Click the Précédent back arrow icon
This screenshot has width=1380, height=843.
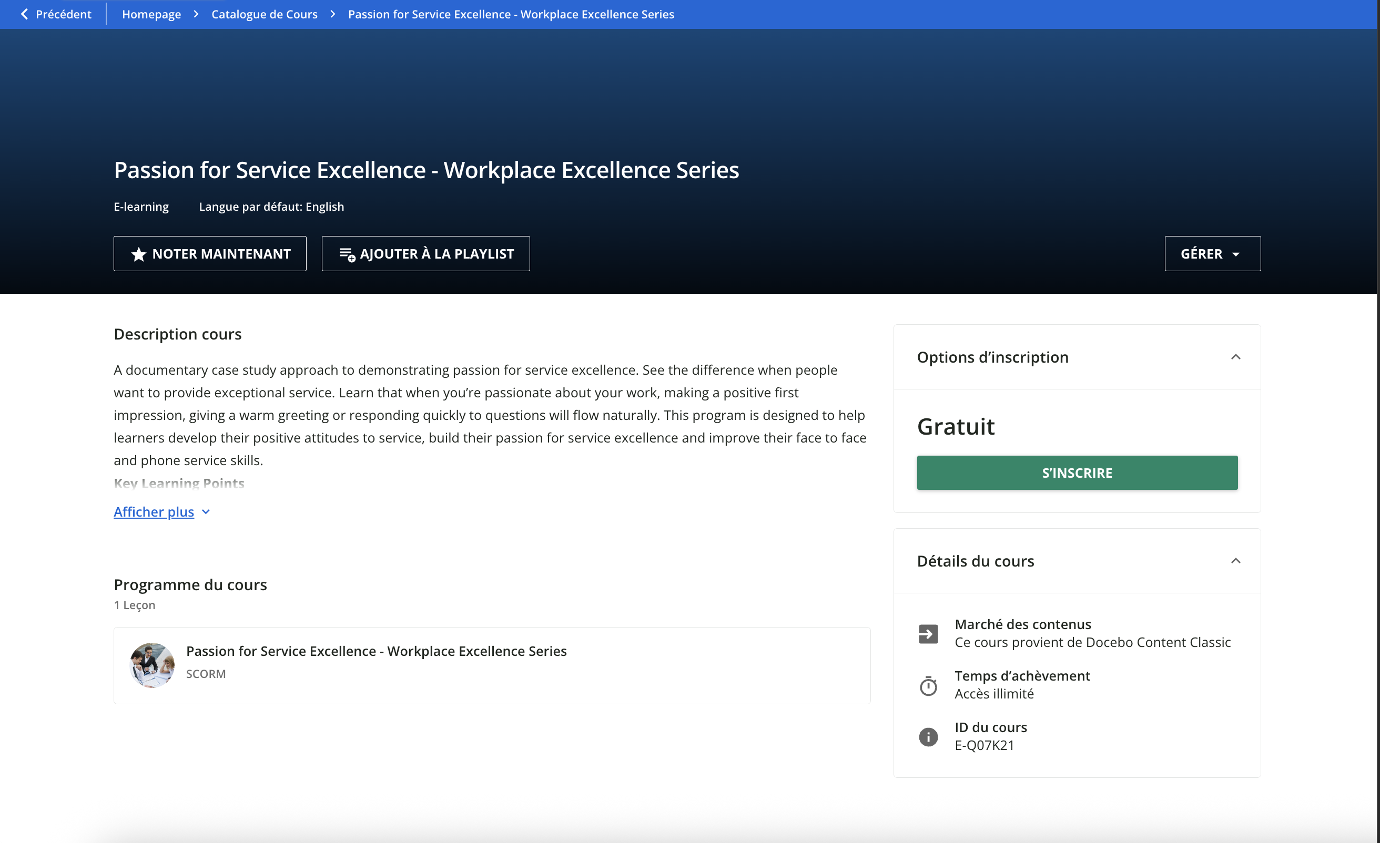(x=24, y=14)
